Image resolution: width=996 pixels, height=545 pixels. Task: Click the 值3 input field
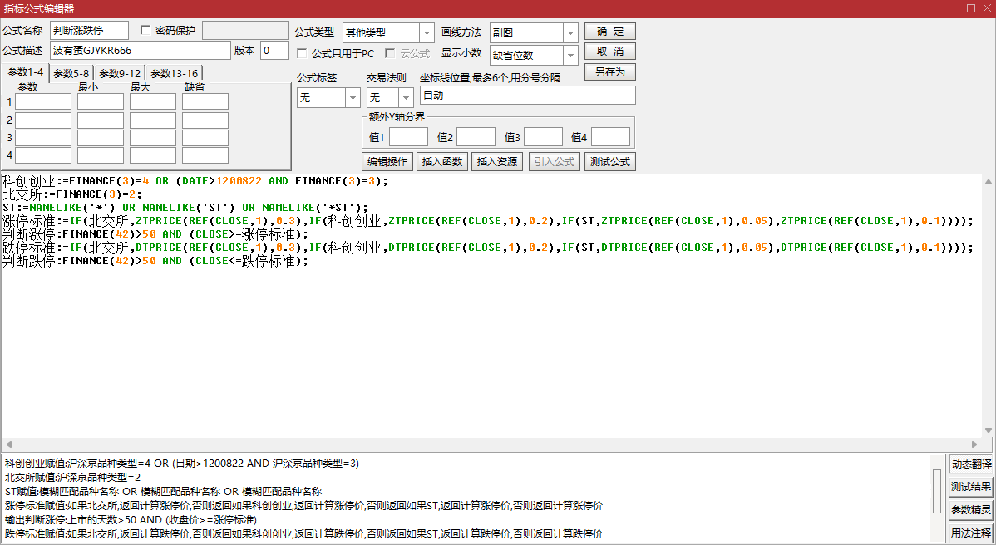[x=543, y=137]
